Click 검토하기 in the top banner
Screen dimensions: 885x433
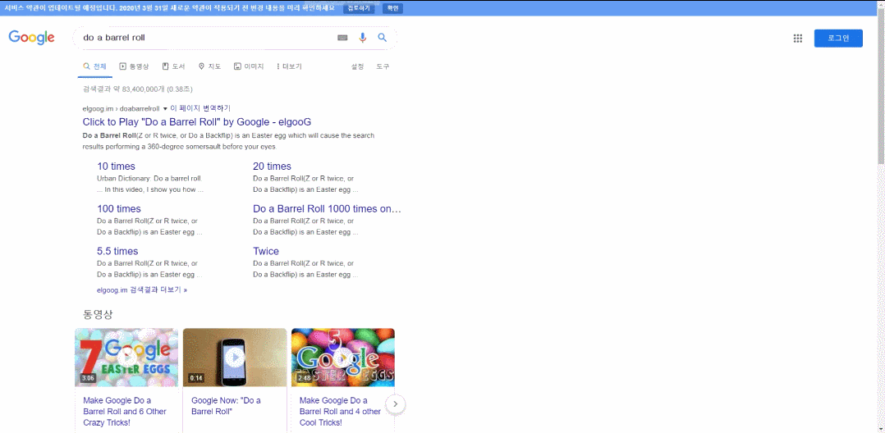tap(359, 8)
